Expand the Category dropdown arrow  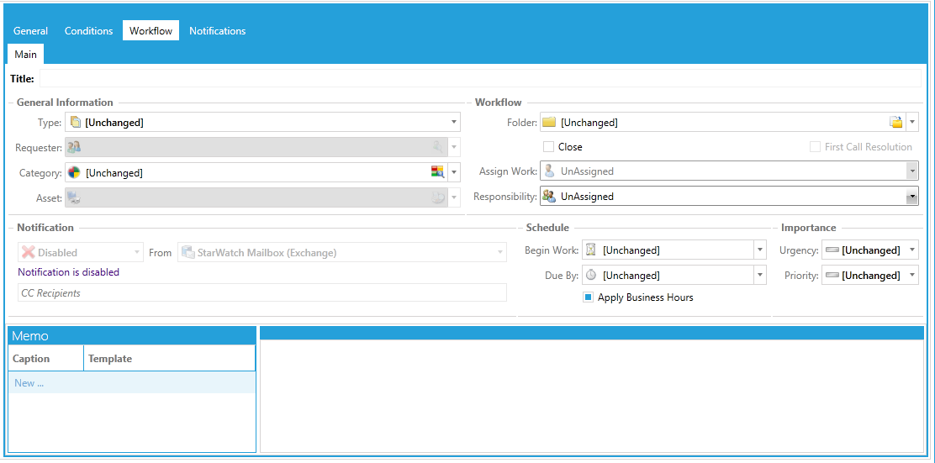454,173
